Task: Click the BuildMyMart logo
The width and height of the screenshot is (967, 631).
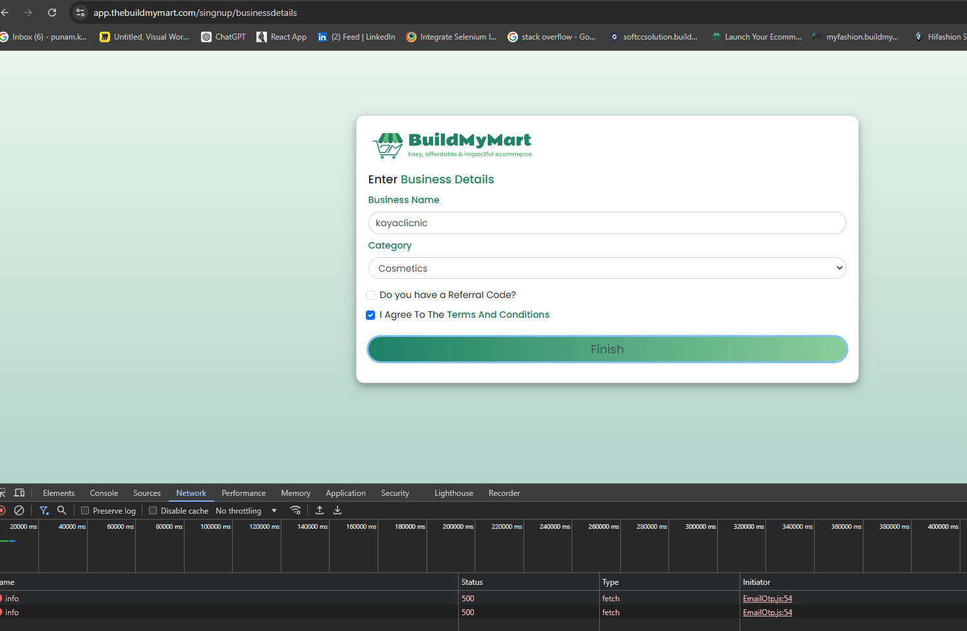Action: (x=452, y=146)
